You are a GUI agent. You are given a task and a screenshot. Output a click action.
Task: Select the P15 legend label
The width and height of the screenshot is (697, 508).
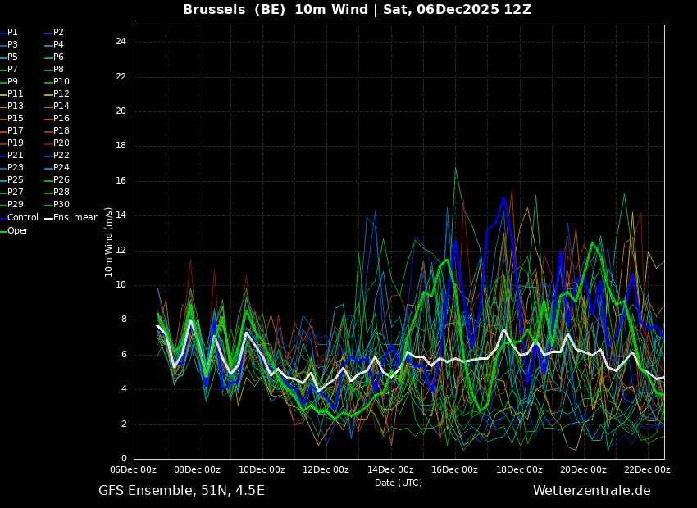click(x=16, y=119)
